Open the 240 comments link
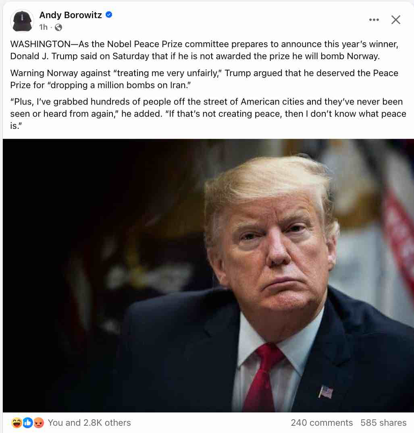414x433 pixels. pos(322,423)
